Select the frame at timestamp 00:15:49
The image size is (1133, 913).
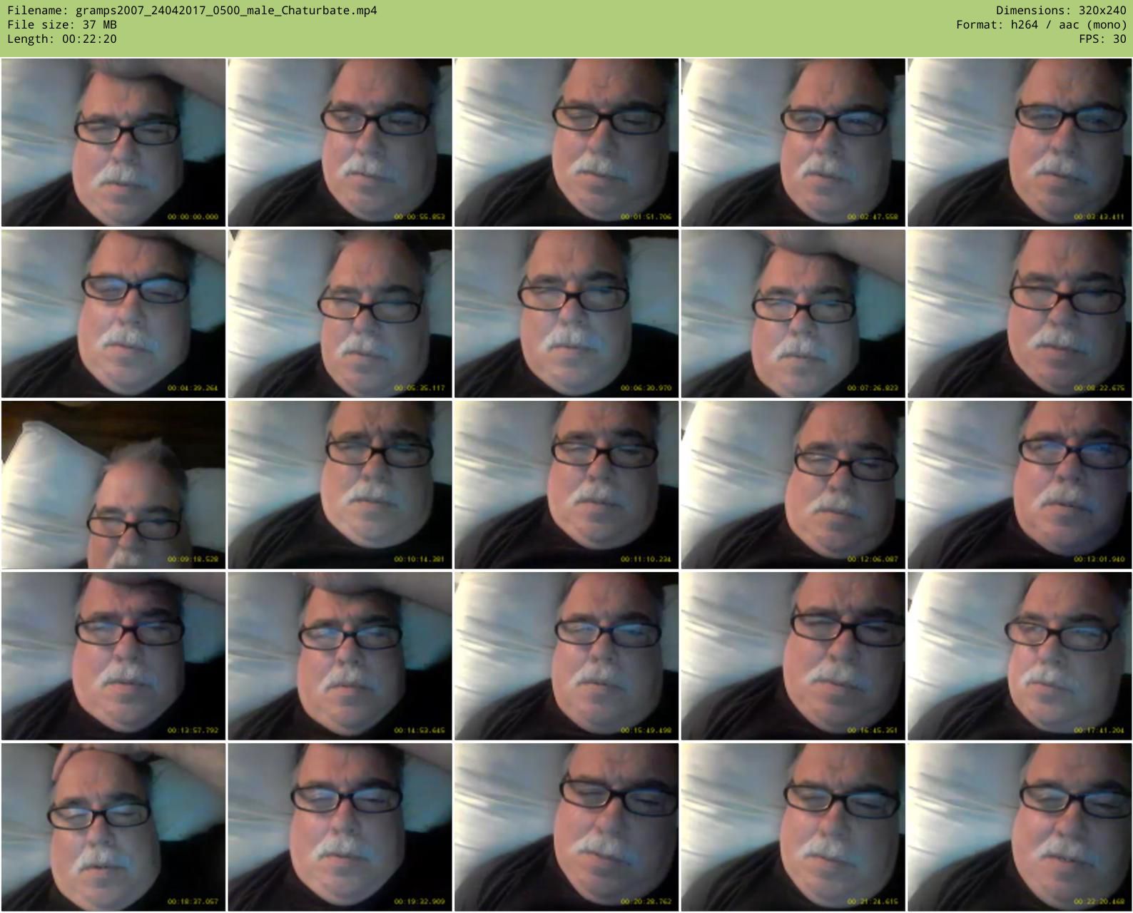[566, 656]
